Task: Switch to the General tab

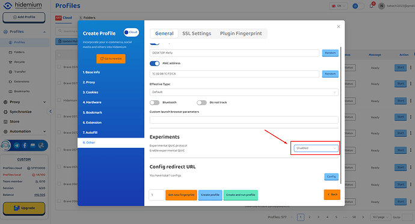Action: pos(164,34)
